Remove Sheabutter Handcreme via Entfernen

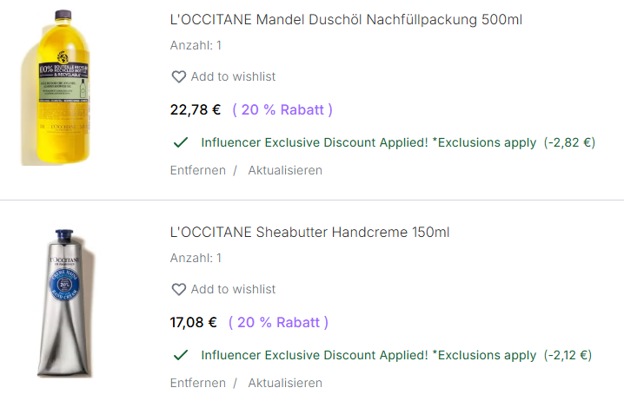tap(197, 383)
